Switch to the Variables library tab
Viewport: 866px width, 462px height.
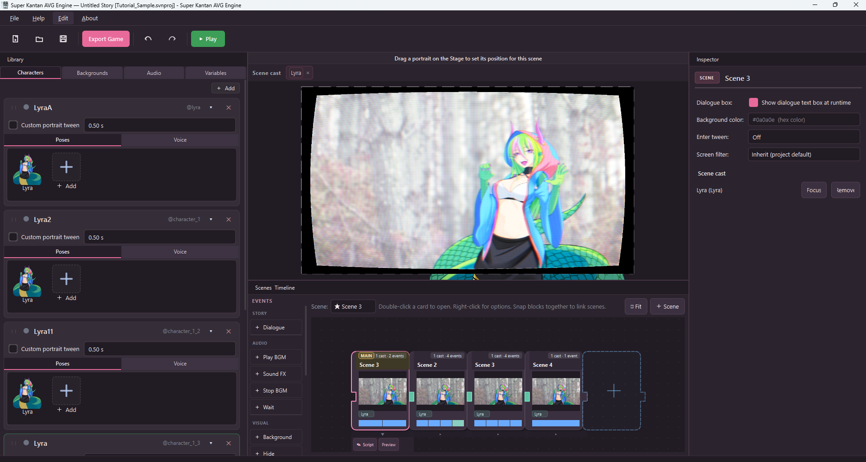tap(215, 73)
